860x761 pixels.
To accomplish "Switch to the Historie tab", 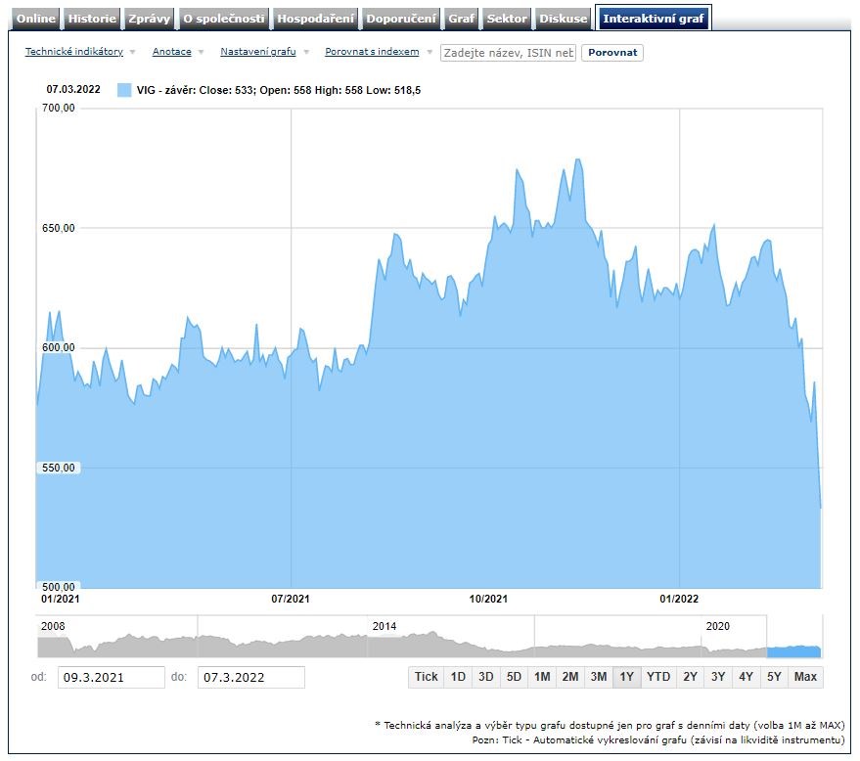I will pyautogui.click(x=92, y=19).
